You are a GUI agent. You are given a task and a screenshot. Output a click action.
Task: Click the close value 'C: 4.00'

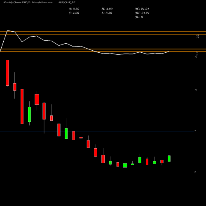click(x=74, y=13)
